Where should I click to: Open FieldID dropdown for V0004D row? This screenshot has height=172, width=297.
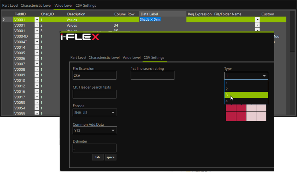coord(37,36)
